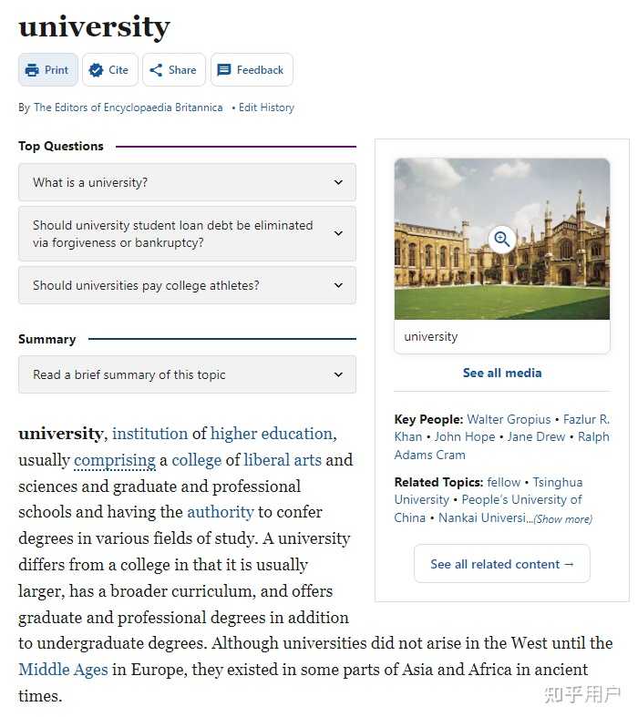Show more related topics
Image resolution: width=638 pixels, height=717 pixels.
pos(562,519)
